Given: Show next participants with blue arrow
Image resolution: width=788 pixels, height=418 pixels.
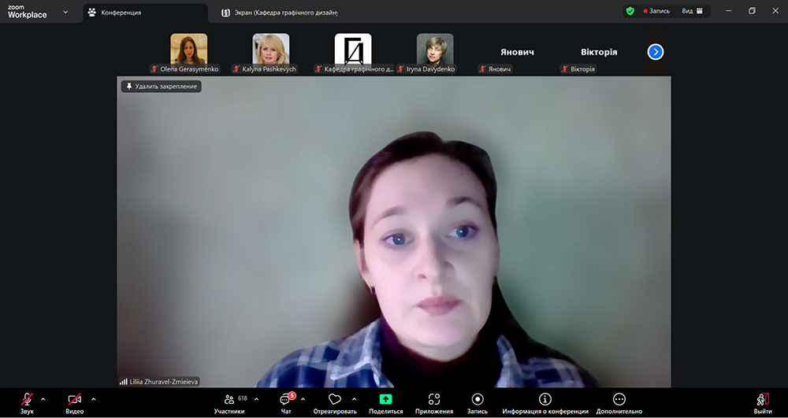Looking at the screenshot, I should click(x=656, y=52).
